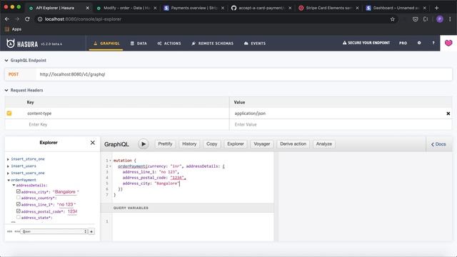Open the help question mark icon
Screen dimensions: 457x257
(433, 43)
